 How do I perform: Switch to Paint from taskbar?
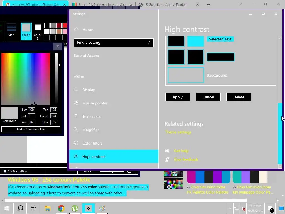102,208
